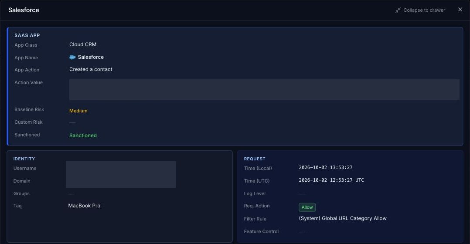
Task: Select the UTC time 12:53:27 UTC
Action: [x=331, y=180]
